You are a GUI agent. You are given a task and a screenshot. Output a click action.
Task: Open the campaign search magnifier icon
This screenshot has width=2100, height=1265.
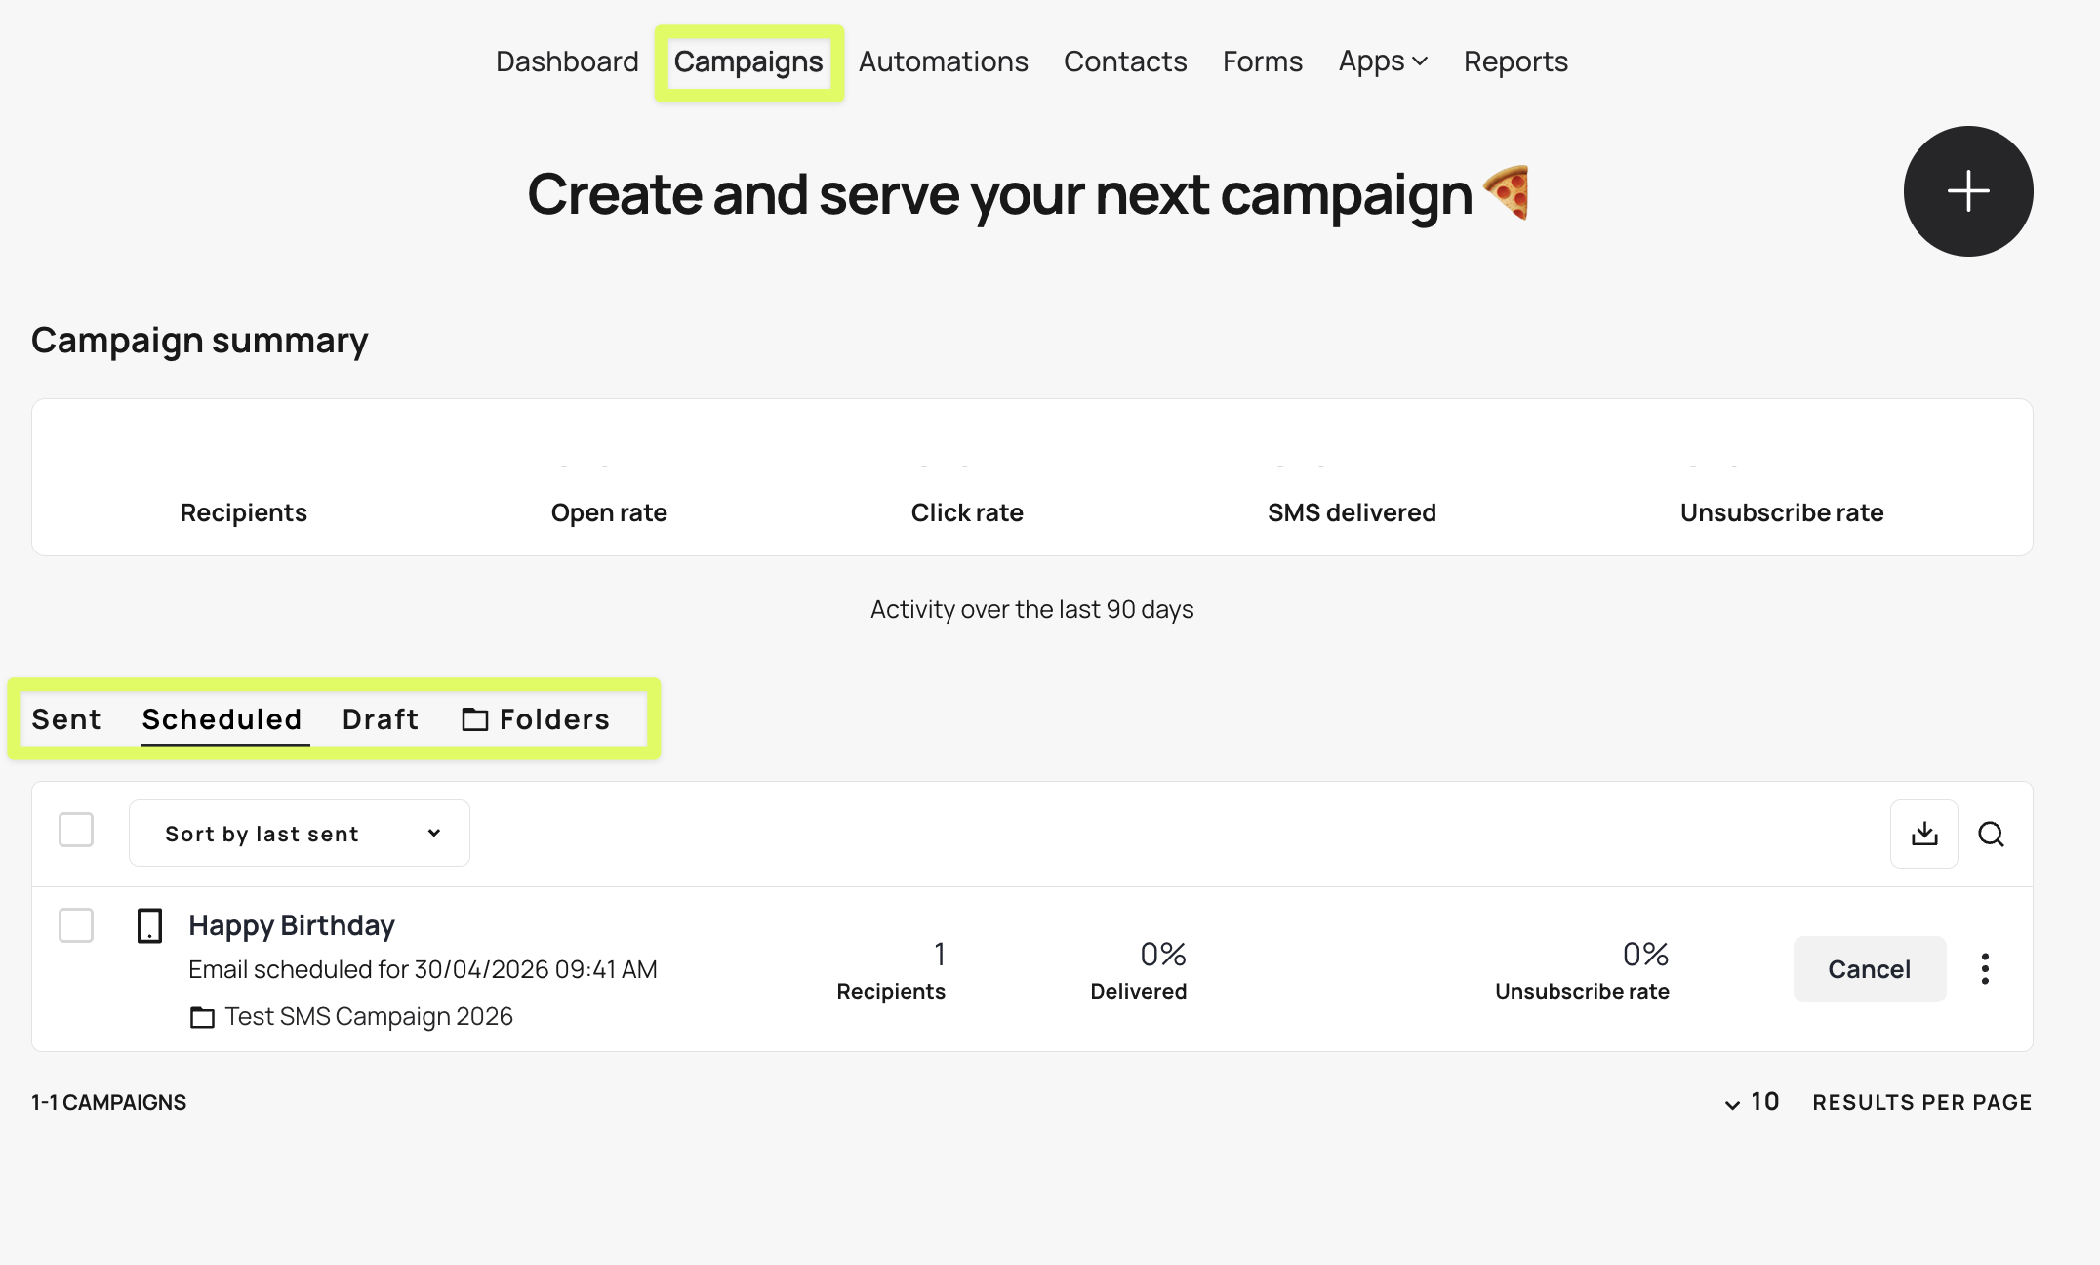click(1991, 834)
